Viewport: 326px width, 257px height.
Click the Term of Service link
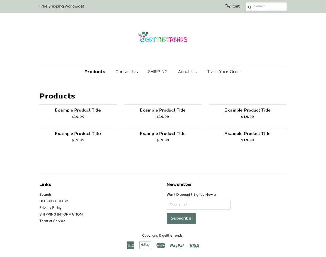(x=52, y=221)
